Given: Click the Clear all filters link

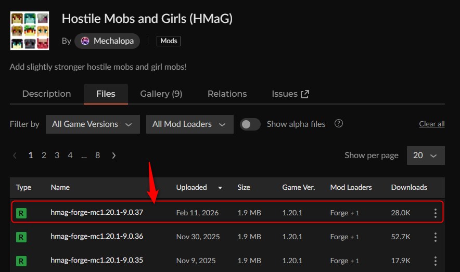Looking at the screenshot, I should pyautogui.click(x=431, y=124).
